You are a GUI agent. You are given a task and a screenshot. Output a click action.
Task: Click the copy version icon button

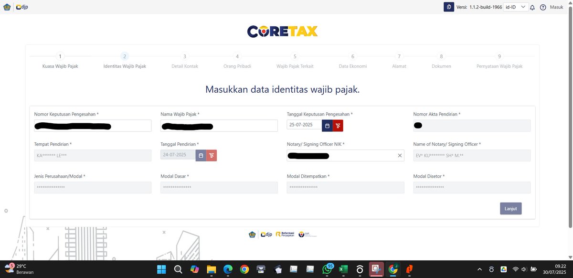449,7
